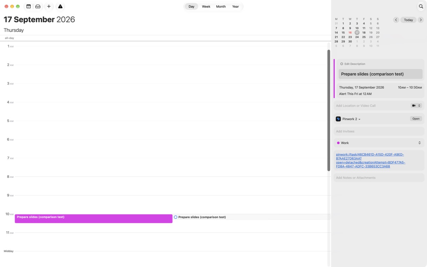Select 28 in the mini calendar
The image size is (427, 267).
point(336,41)
